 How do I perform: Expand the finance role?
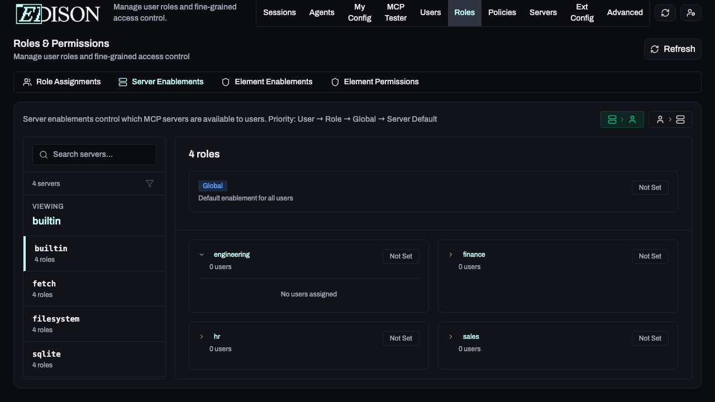pos(451,255)
